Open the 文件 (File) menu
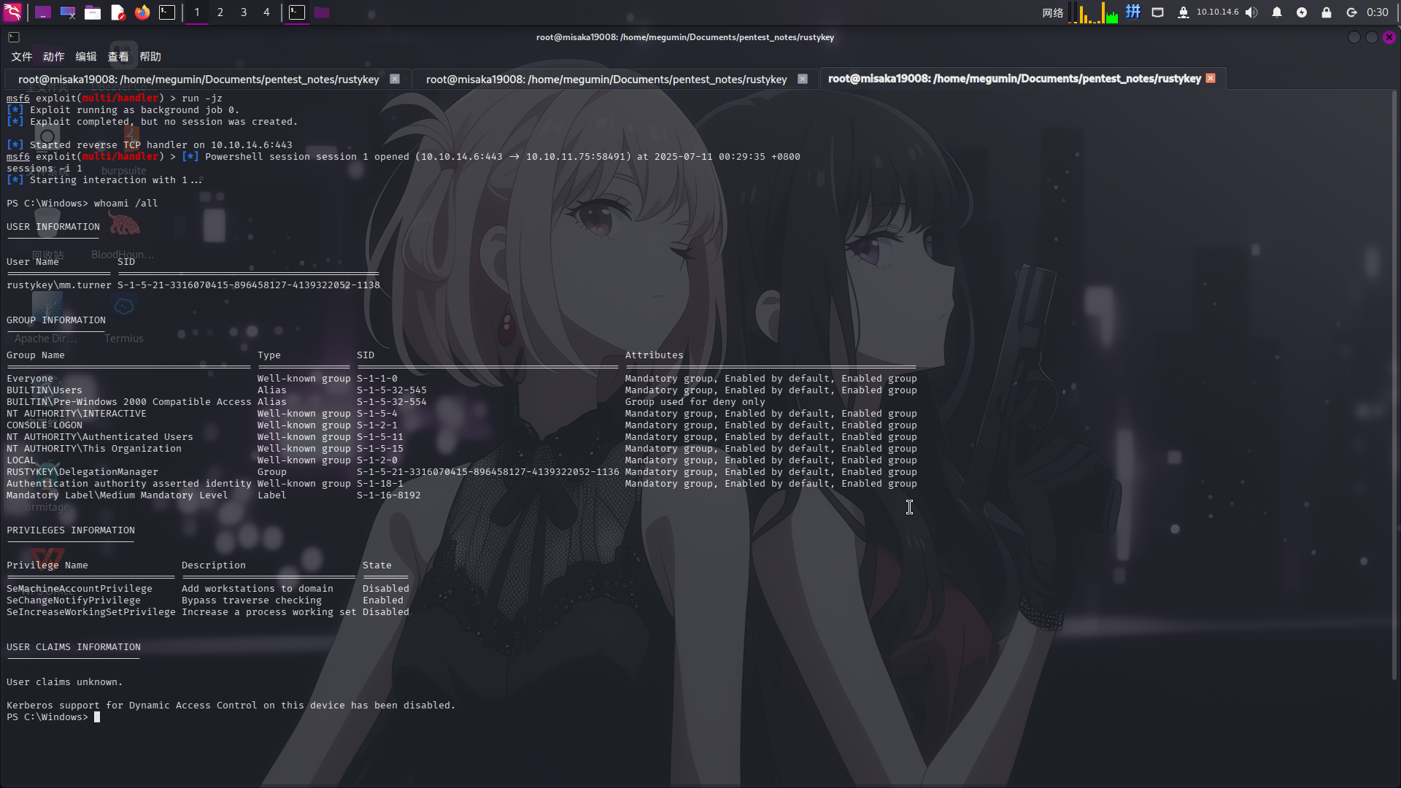The height and width of the screenshot is (788, 1401). click(21, 57)
